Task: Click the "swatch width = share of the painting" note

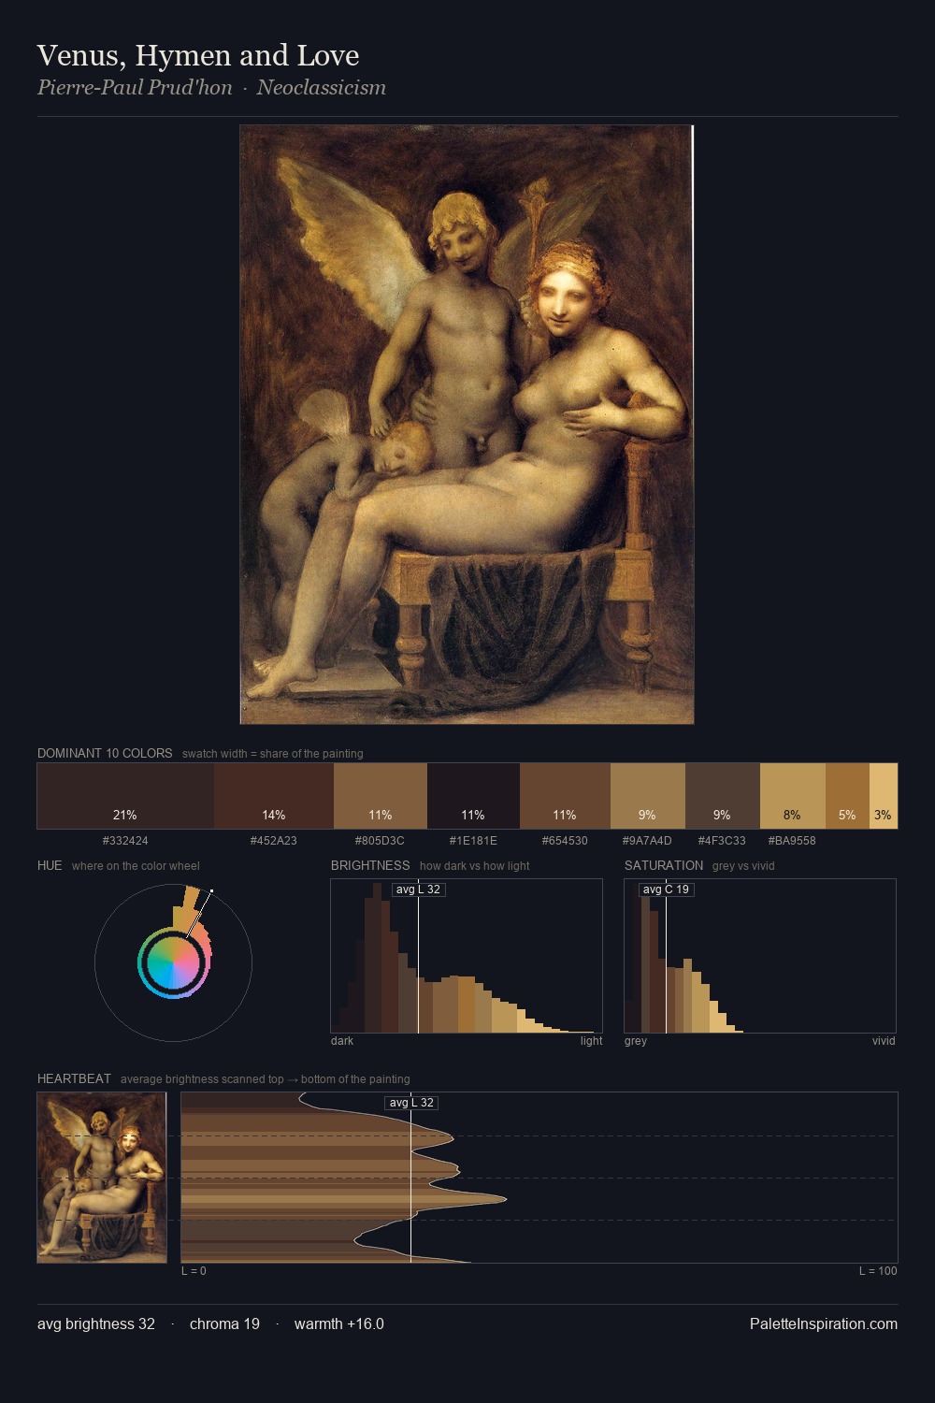Action: pyautogui.click(x=273, y=754)
